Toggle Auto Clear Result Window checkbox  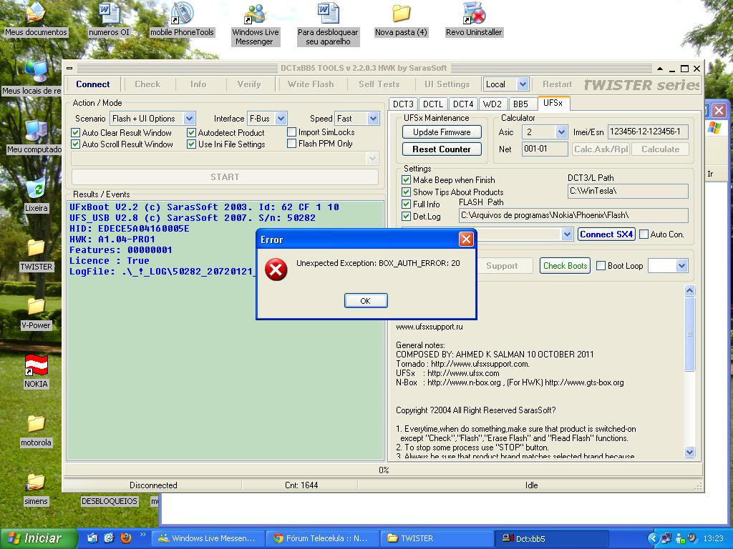(x=75, y=132)
